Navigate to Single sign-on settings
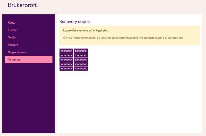206x136 pixels. coord(17,52)
